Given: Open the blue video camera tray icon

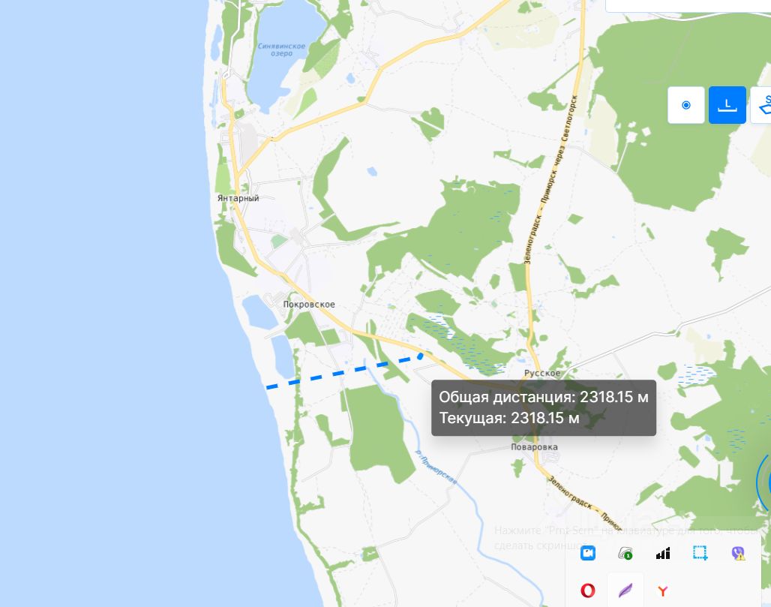Looking at the screenshot, I should click(587, 553).
